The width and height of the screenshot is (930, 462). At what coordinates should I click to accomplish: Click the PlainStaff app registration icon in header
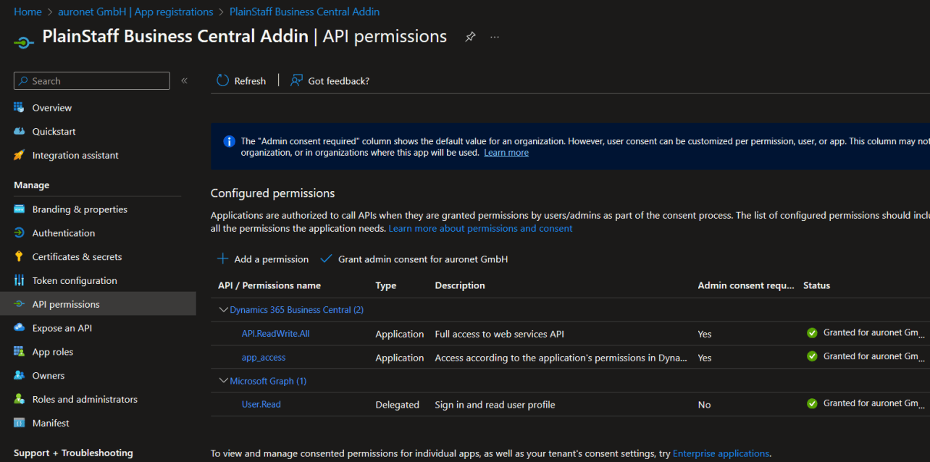tap(24, 41)
